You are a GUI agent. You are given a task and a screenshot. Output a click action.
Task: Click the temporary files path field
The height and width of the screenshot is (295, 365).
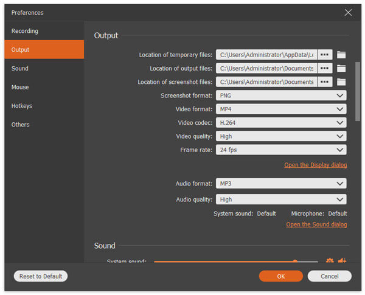tap(266, 55)
